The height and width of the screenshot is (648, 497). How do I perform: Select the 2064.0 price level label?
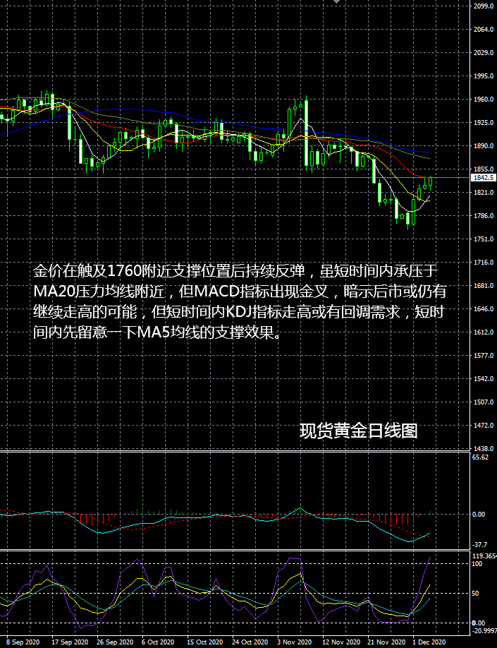[484, 30]
